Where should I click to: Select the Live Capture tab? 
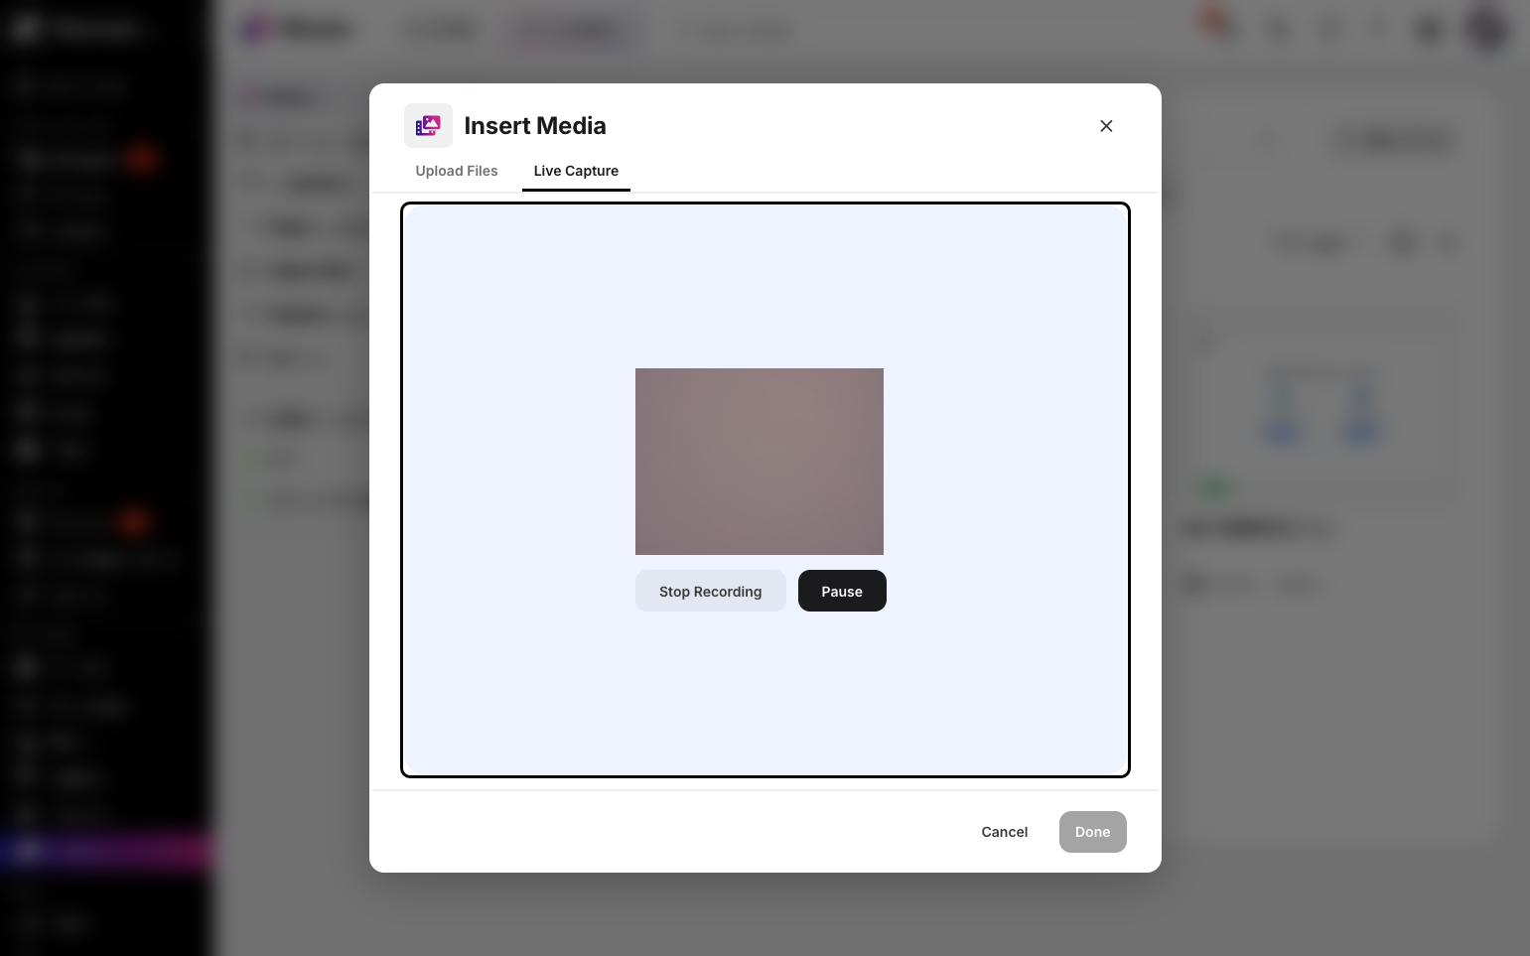tap(576, 171)
